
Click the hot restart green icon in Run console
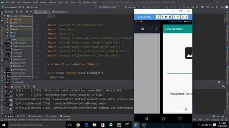[x=29, y=87]
